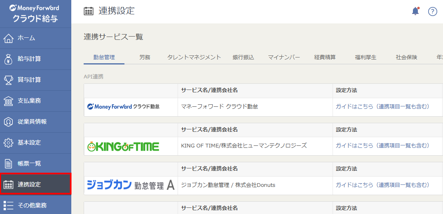Open the help question mark icon
The image size is (443, 214).
pos(433,12)
